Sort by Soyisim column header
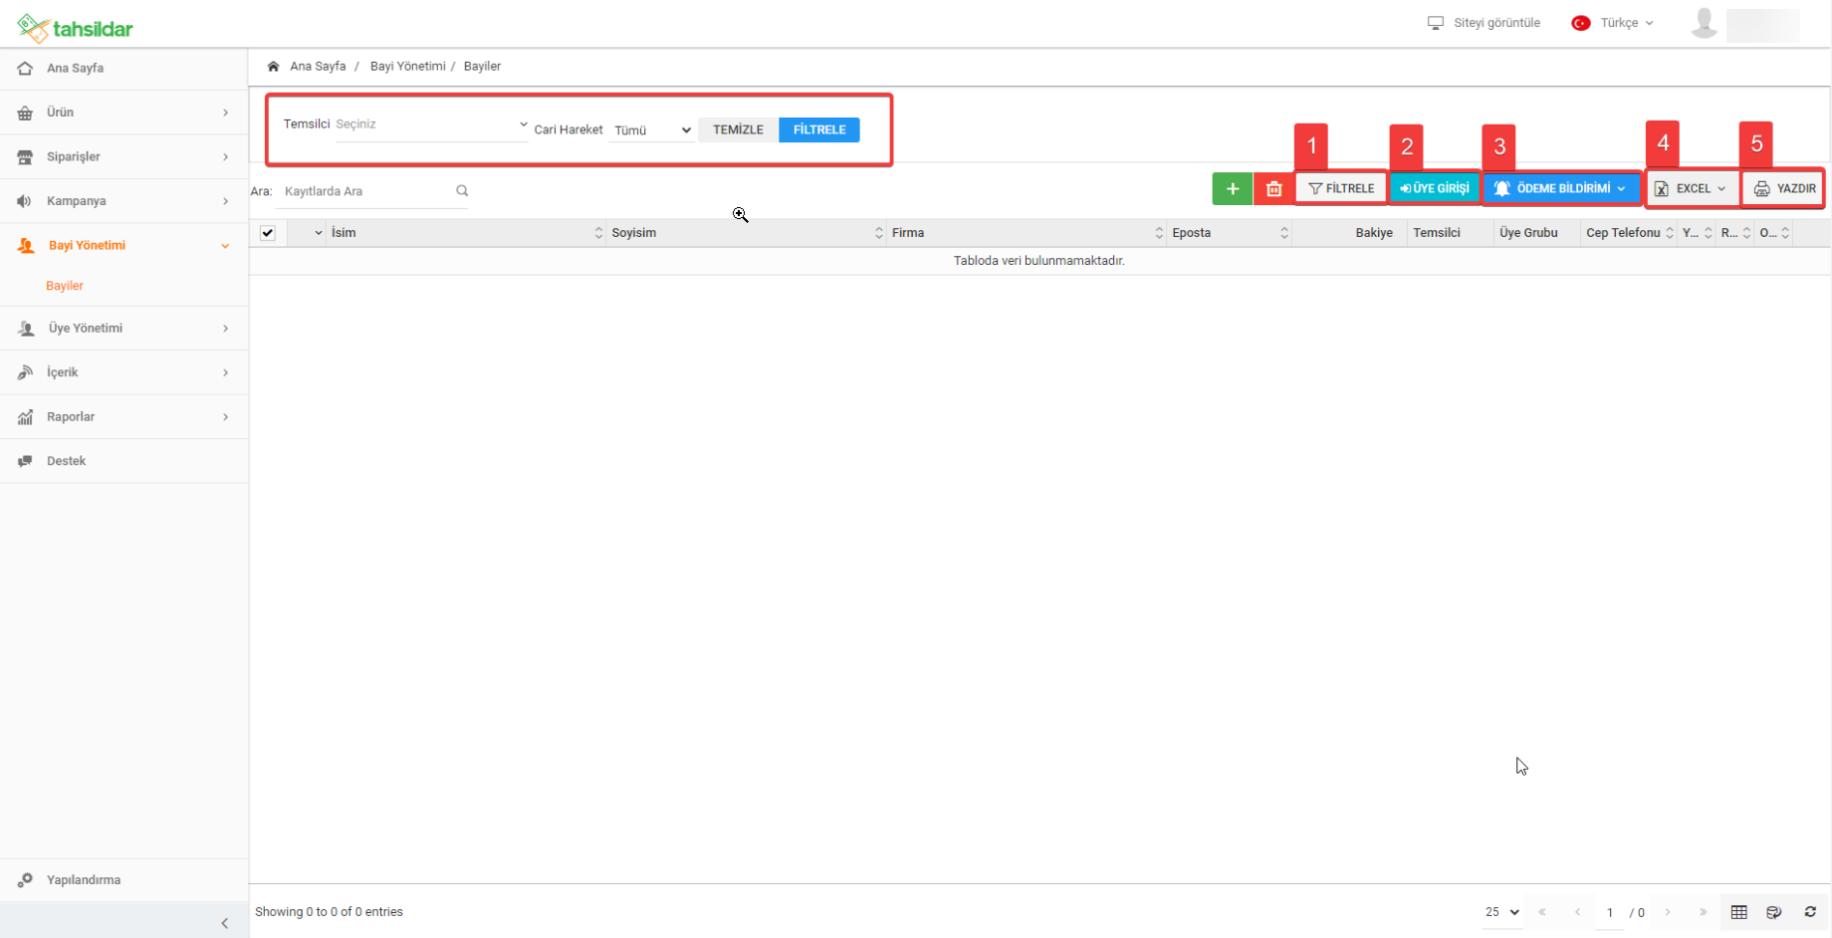The image size is (1832, 938). tap(746, 233)
